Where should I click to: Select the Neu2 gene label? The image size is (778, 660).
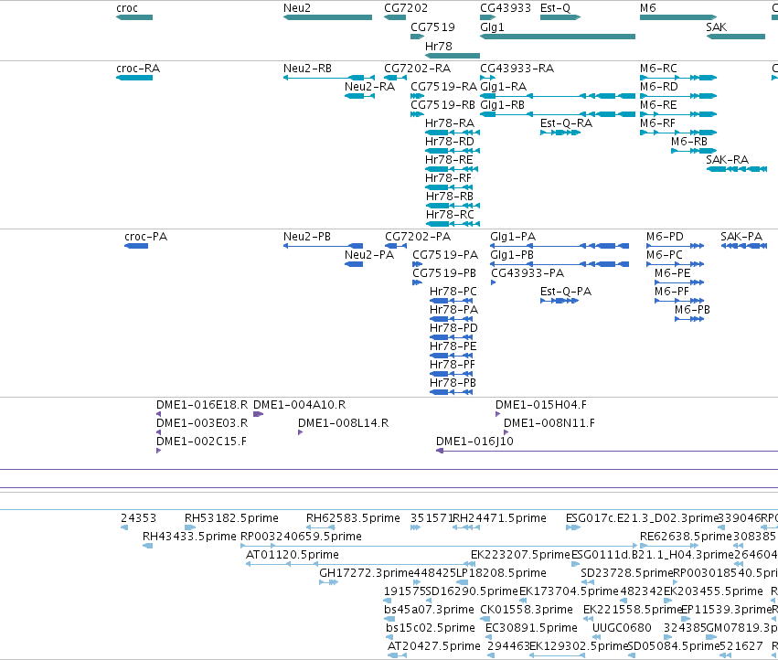coord(297,8)
